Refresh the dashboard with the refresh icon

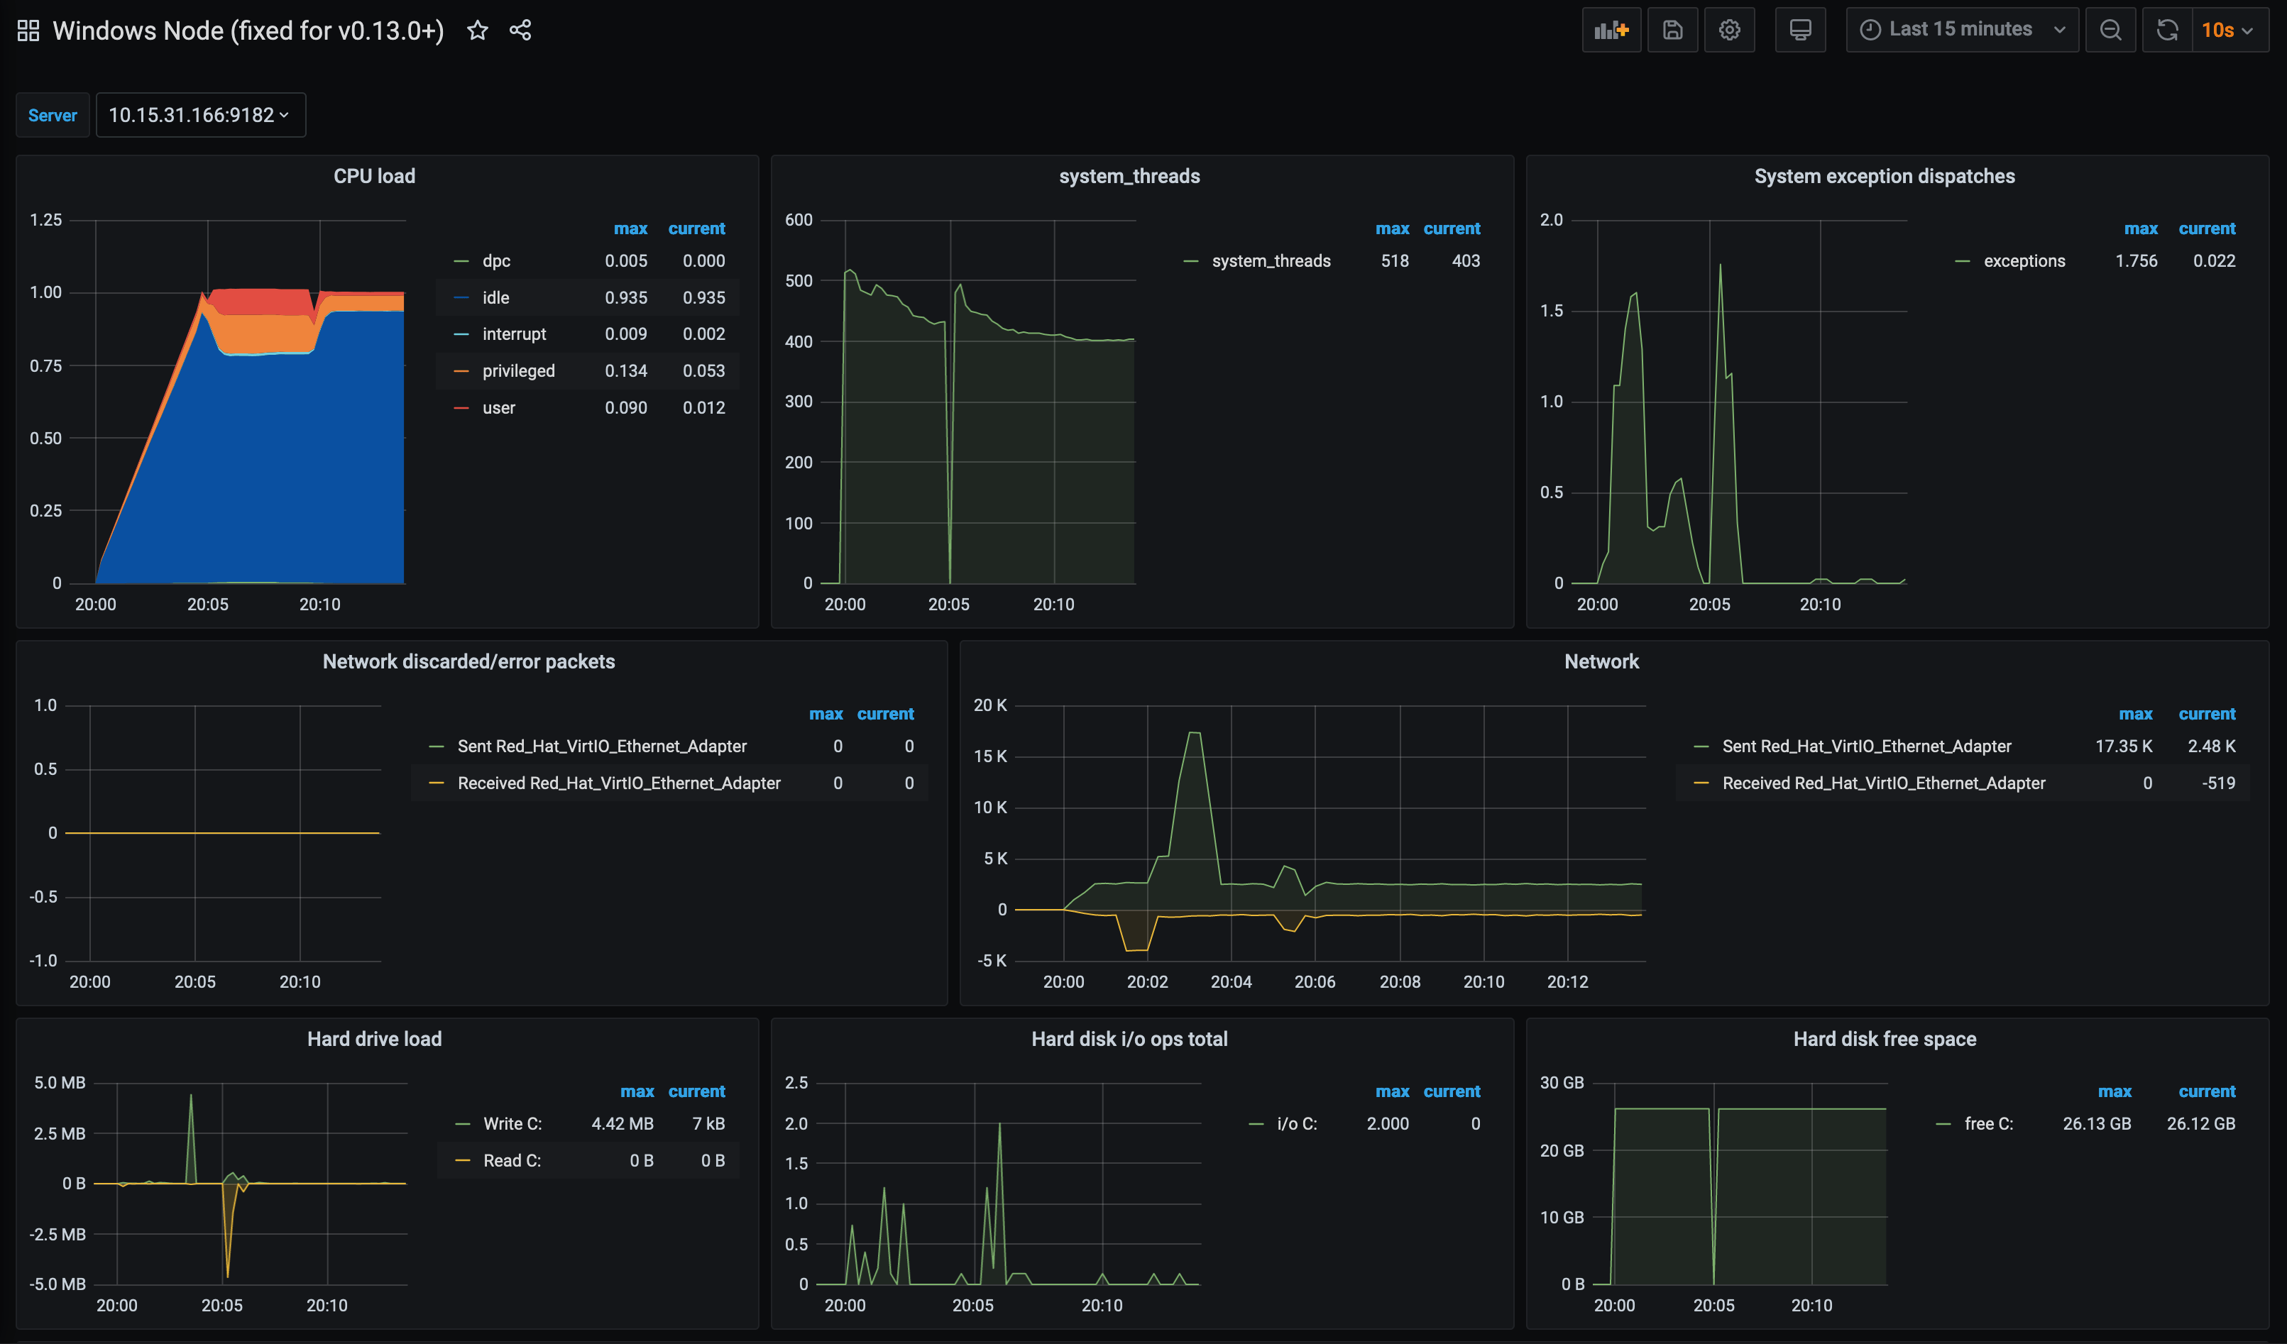[x=2167, y=29]
